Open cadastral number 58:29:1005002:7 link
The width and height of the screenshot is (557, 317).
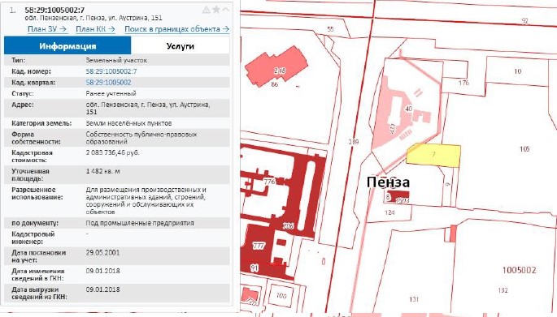111,71
